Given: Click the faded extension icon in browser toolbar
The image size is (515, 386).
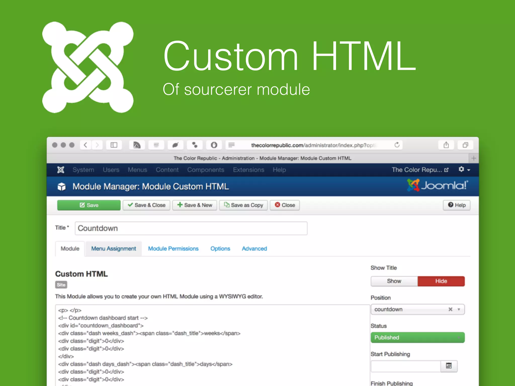Looking at the screenshot, I should click(x=156, y=145).
